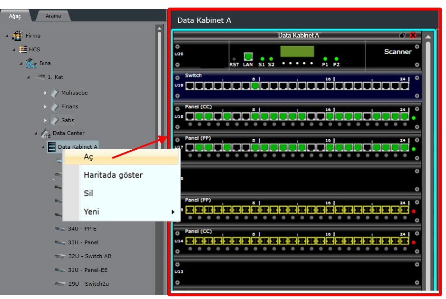Click the Firma company icon in tree

pos(18,36)
